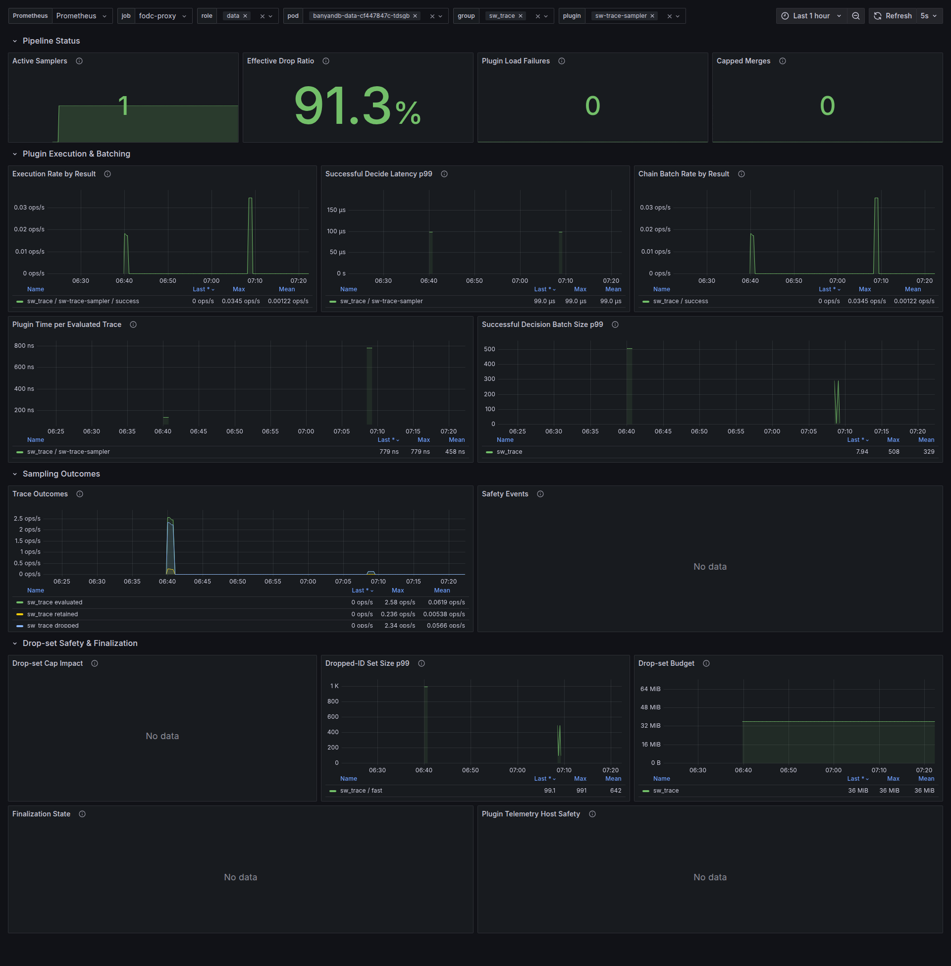Open info tooltip for Plugin Load Failures

tap(561, 61)
